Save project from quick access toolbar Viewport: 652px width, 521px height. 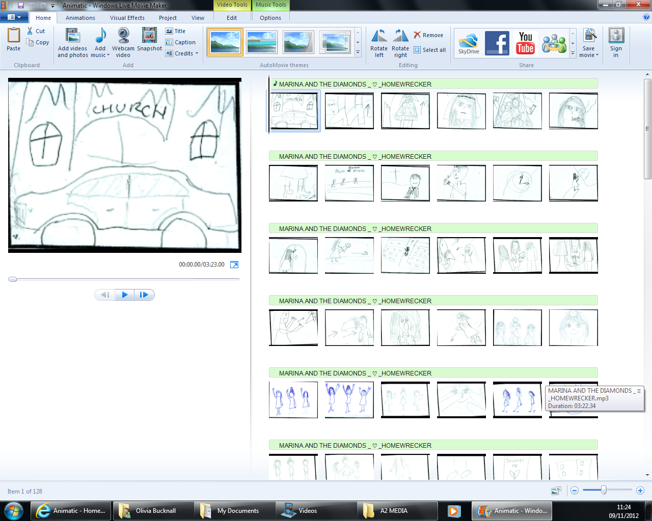21,5
